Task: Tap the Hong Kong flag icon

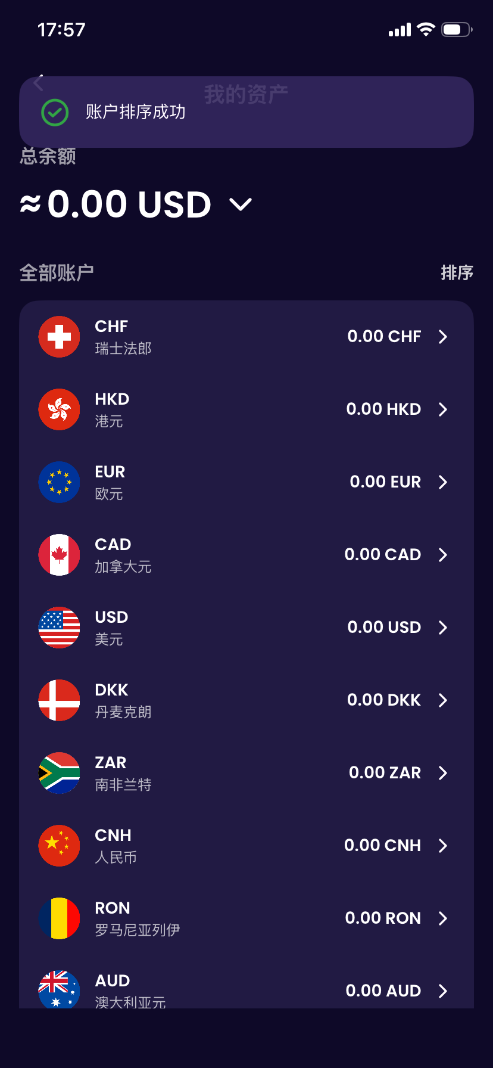Action: [59, 409]
